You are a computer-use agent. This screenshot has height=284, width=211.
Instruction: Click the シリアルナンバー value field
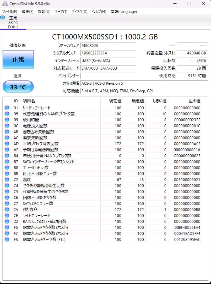click(108, 53)
